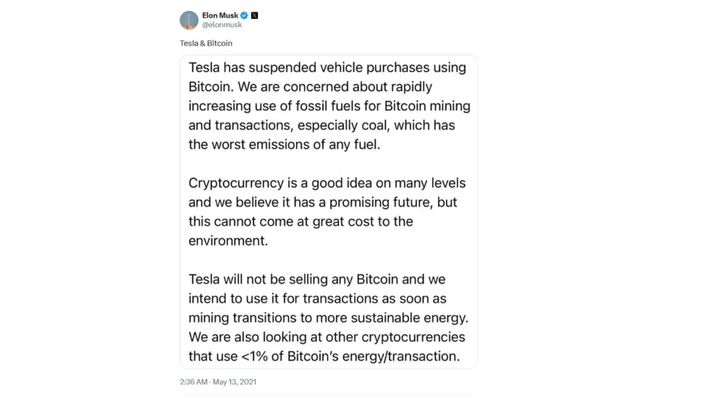
Task: Click the line 'the worst emissions of any fuel.'
Action: pos(284,145)
